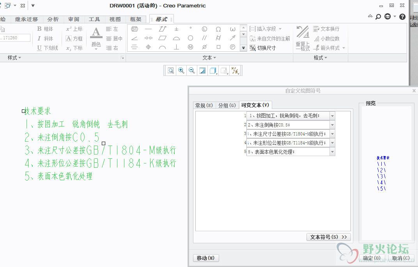The width and height of the screenshot is (418, 267).
Task: Insert the circled P symbol
Action: 232,47
